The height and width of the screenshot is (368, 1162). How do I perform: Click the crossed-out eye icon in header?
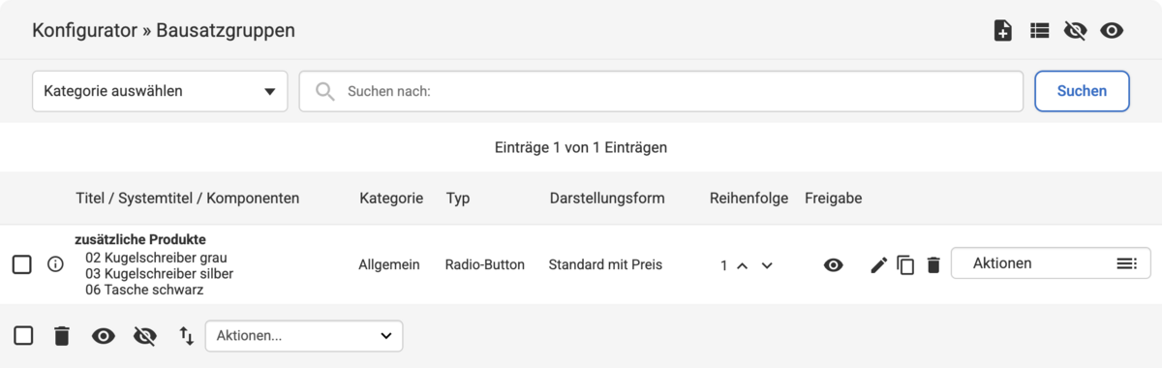click(x=1075, y=31)
